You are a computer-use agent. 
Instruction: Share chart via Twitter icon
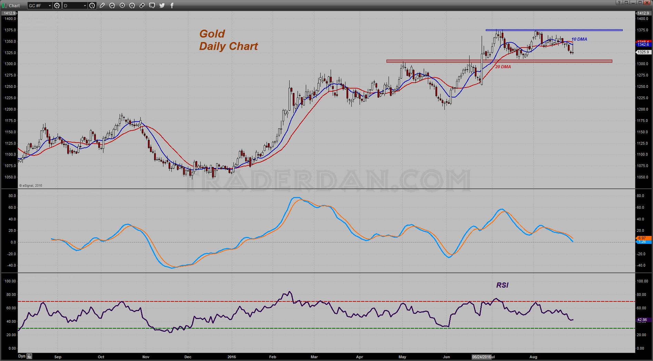coord(162,6)
